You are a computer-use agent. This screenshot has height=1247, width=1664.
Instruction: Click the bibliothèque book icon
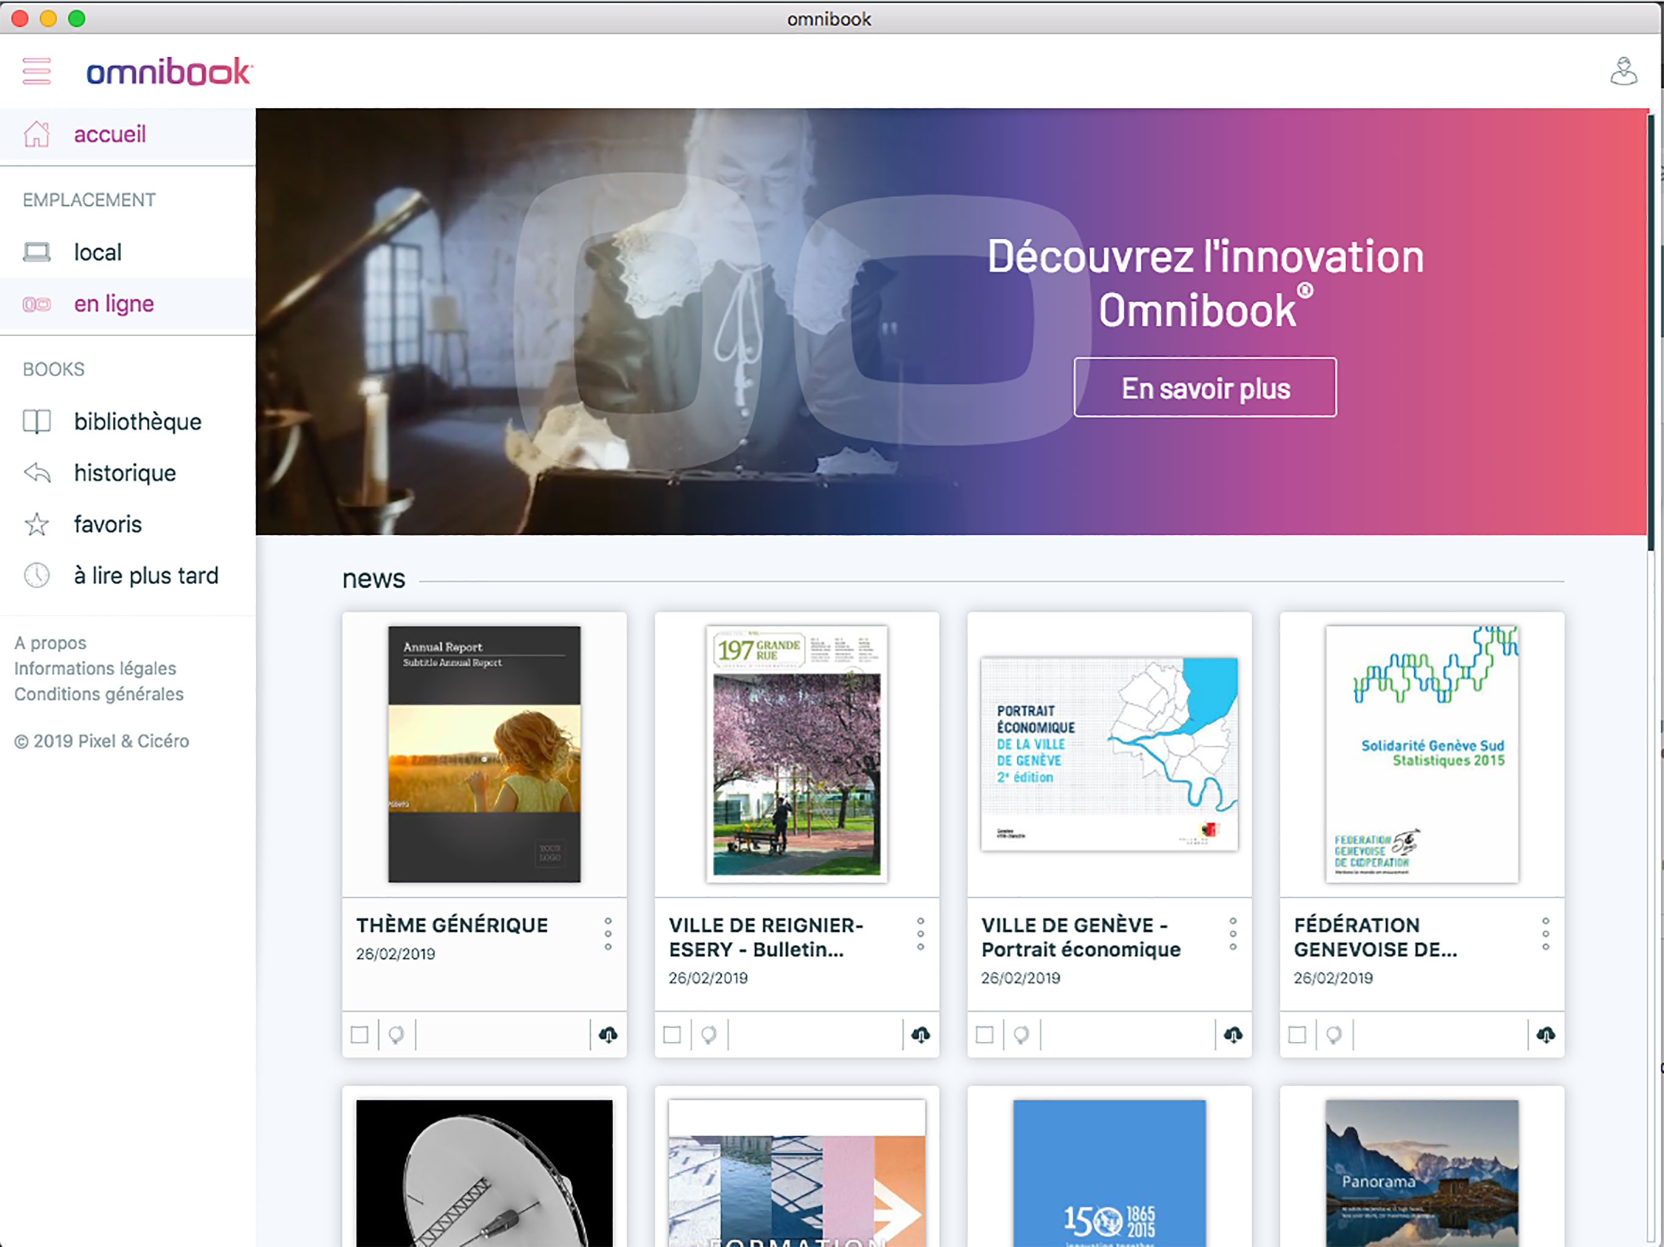tap(36, 421)
